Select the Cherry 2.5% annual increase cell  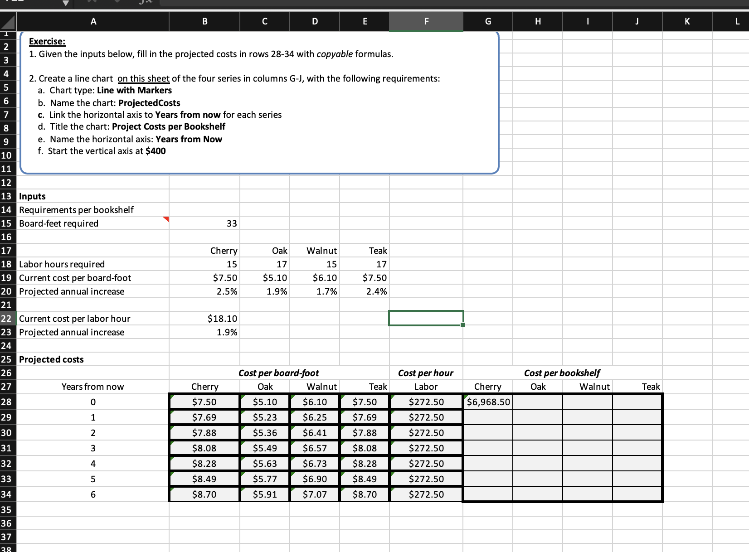[204, 291]
